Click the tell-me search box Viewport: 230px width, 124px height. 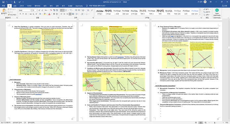click(96, 6)
